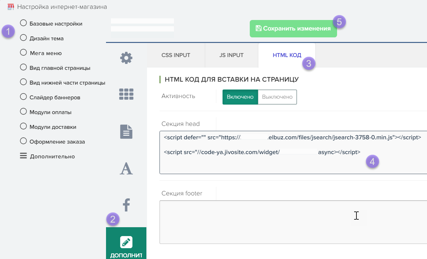
Task: Open the Facebook social icon section
Action: point(126,205)
